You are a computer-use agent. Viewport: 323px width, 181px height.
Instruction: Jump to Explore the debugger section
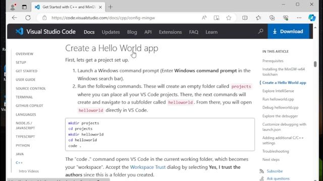pos(280,116)
